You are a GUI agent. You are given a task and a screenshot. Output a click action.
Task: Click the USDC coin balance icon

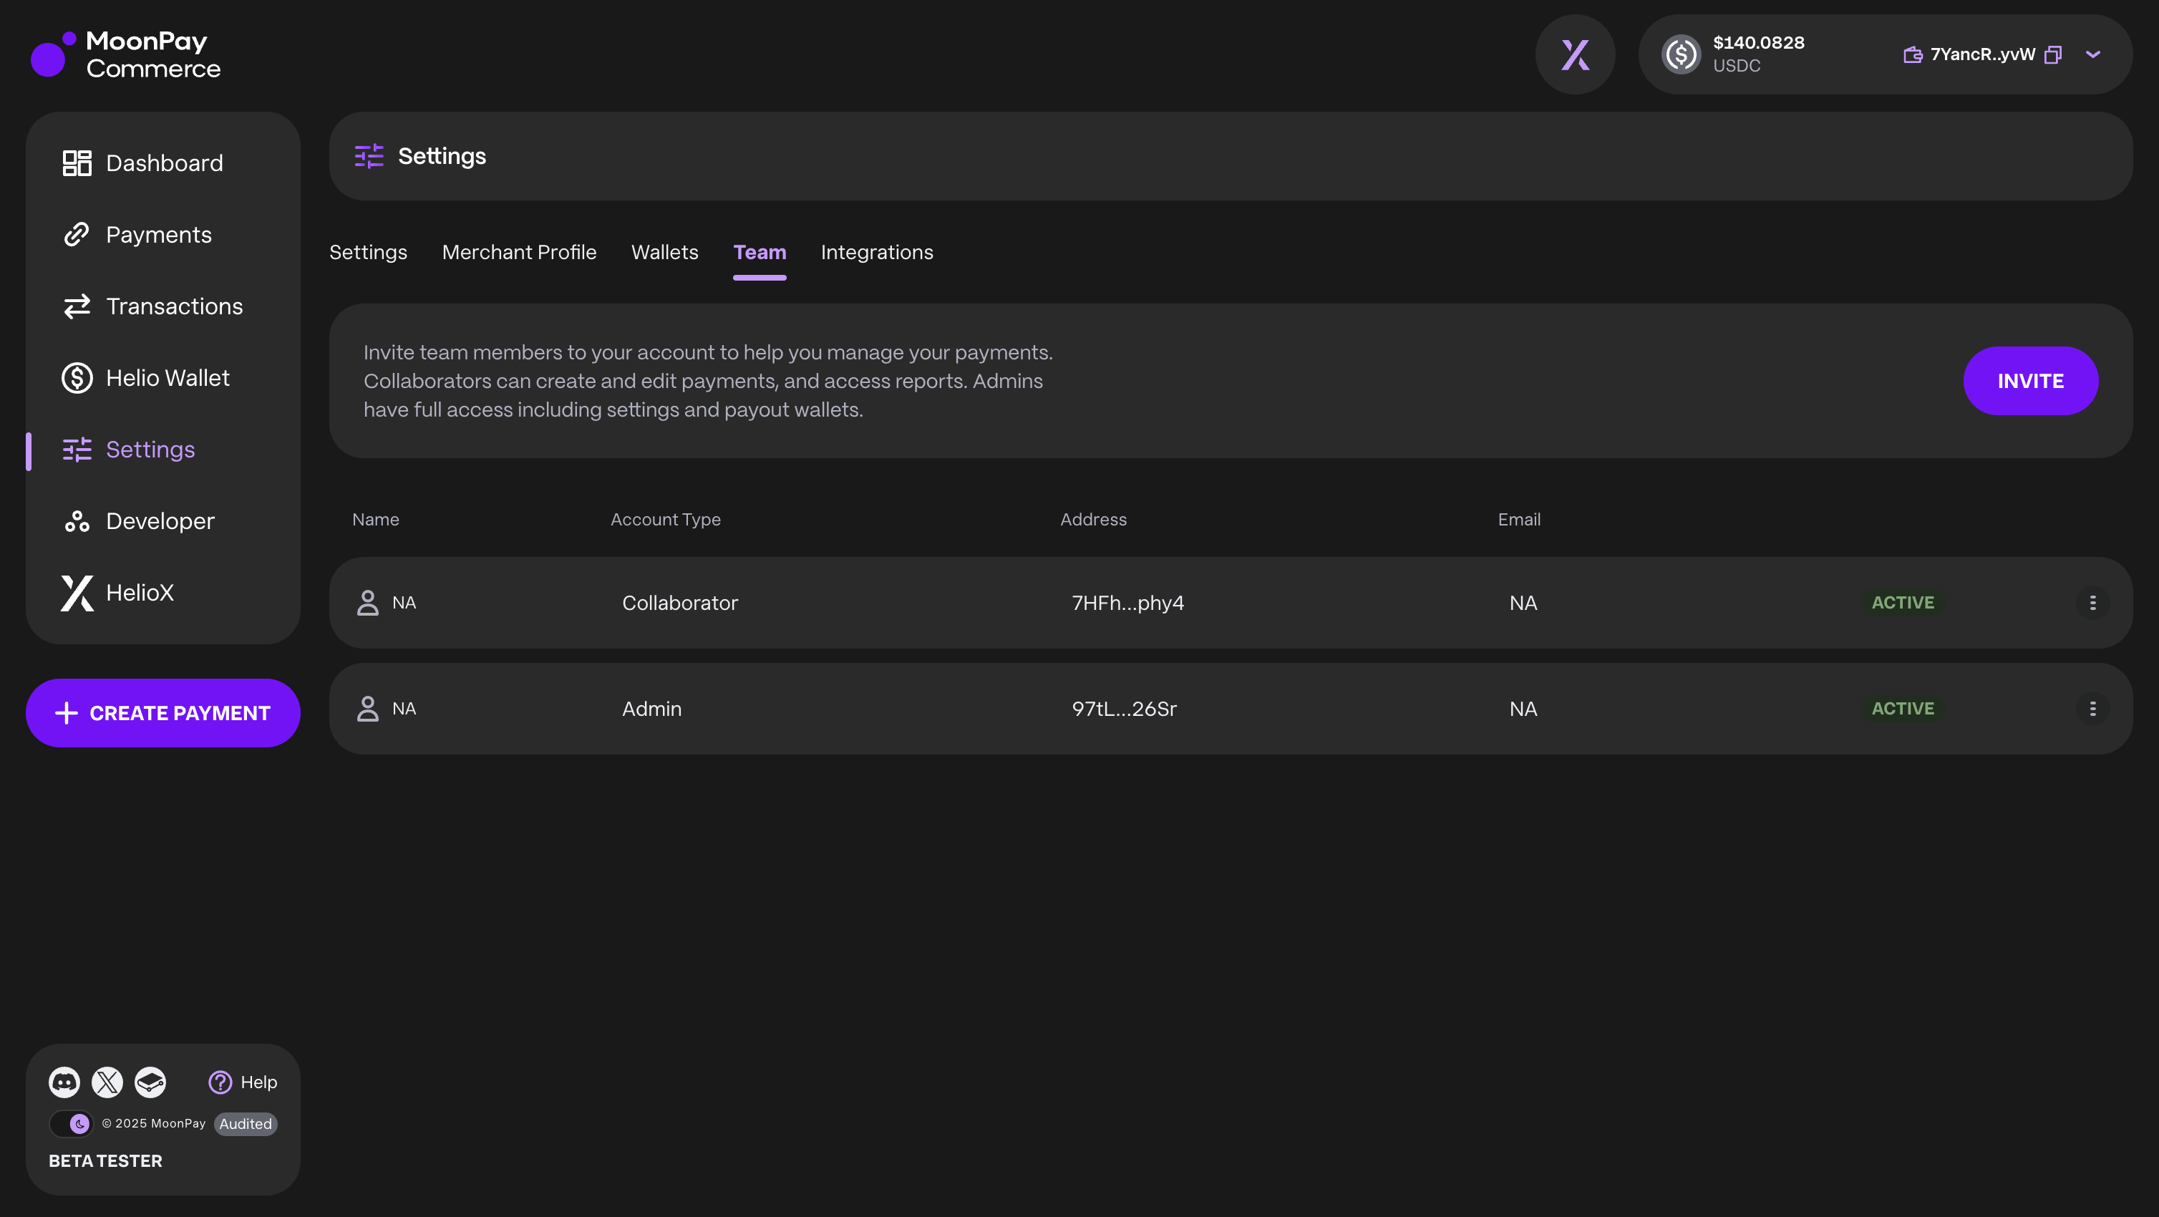click(1680, 54)
